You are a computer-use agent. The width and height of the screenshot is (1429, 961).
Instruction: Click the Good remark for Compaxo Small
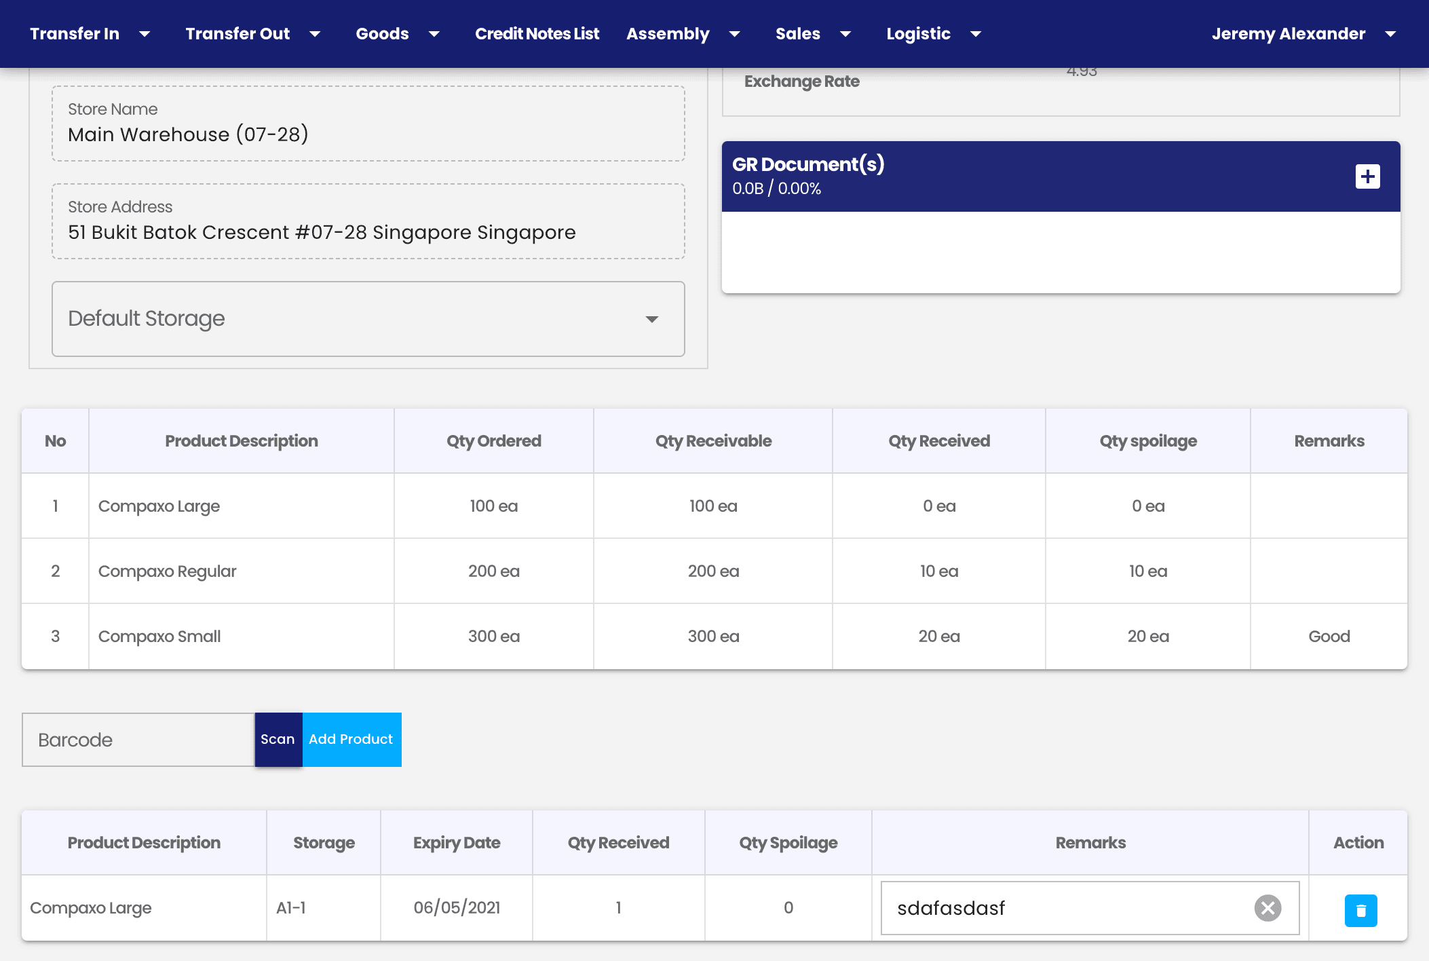pos(1329,637)
